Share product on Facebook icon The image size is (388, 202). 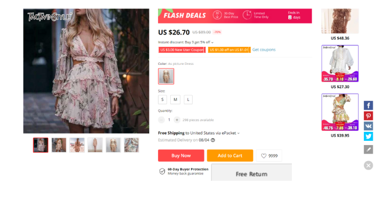click(368, 105)
